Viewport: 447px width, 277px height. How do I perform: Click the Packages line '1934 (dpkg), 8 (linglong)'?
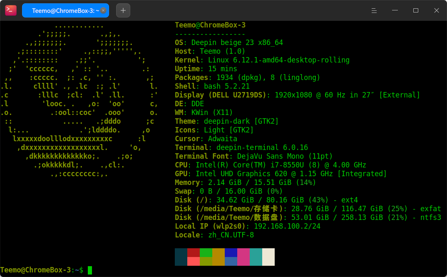click(248, 77)
